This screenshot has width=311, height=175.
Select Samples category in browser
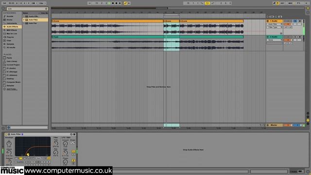click(10, 44)
